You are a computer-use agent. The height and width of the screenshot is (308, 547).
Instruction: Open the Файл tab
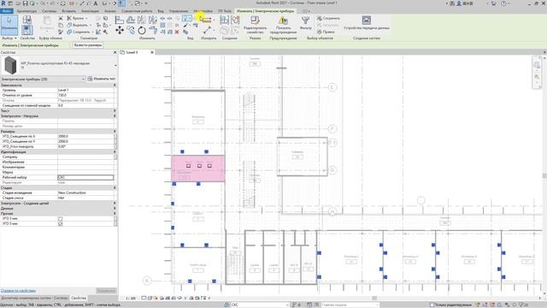(7, 11)
